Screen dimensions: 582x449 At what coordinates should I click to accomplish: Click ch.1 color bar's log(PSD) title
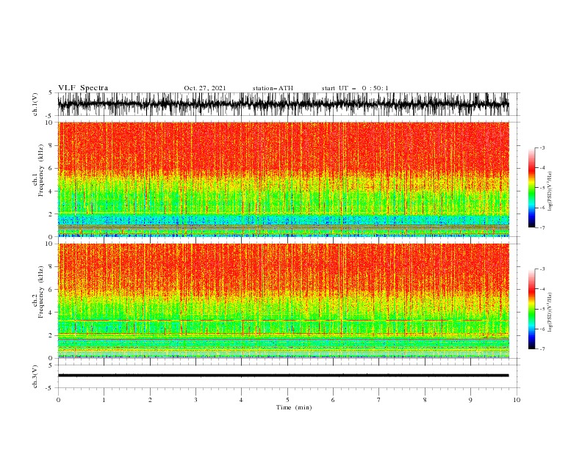[x=550, y=191]
